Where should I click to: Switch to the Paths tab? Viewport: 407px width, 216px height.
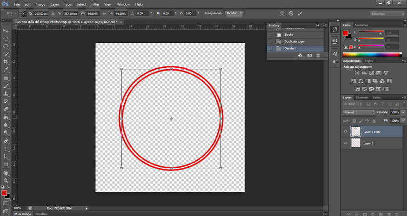(376, 98)
